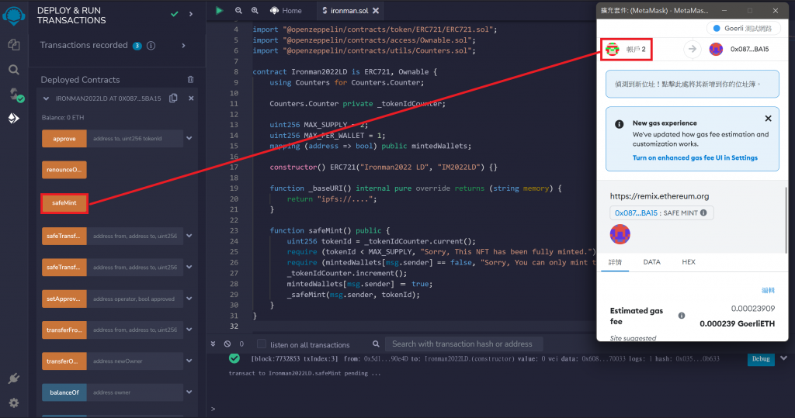Zoom out the editor font
Screen dimensions: 795x418
(x=238, y=11)
